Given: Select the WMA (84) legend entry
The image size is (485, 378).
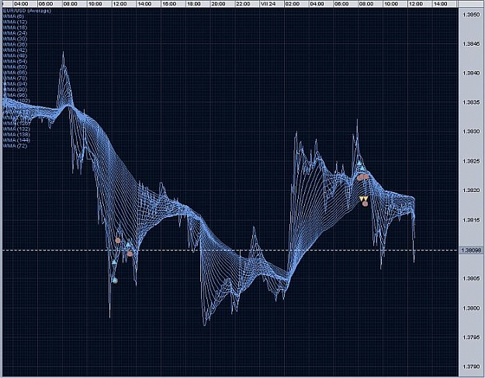Looking at the screenshot, I should click(x=15, y=84).
